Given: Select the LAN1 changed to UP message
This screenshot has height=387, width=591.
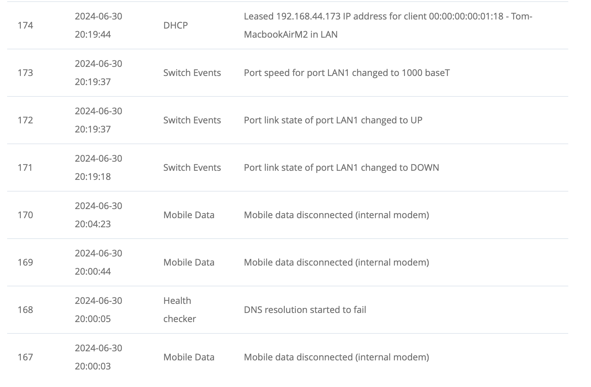Looking at the screenshot, I should (x=333, y=120).
